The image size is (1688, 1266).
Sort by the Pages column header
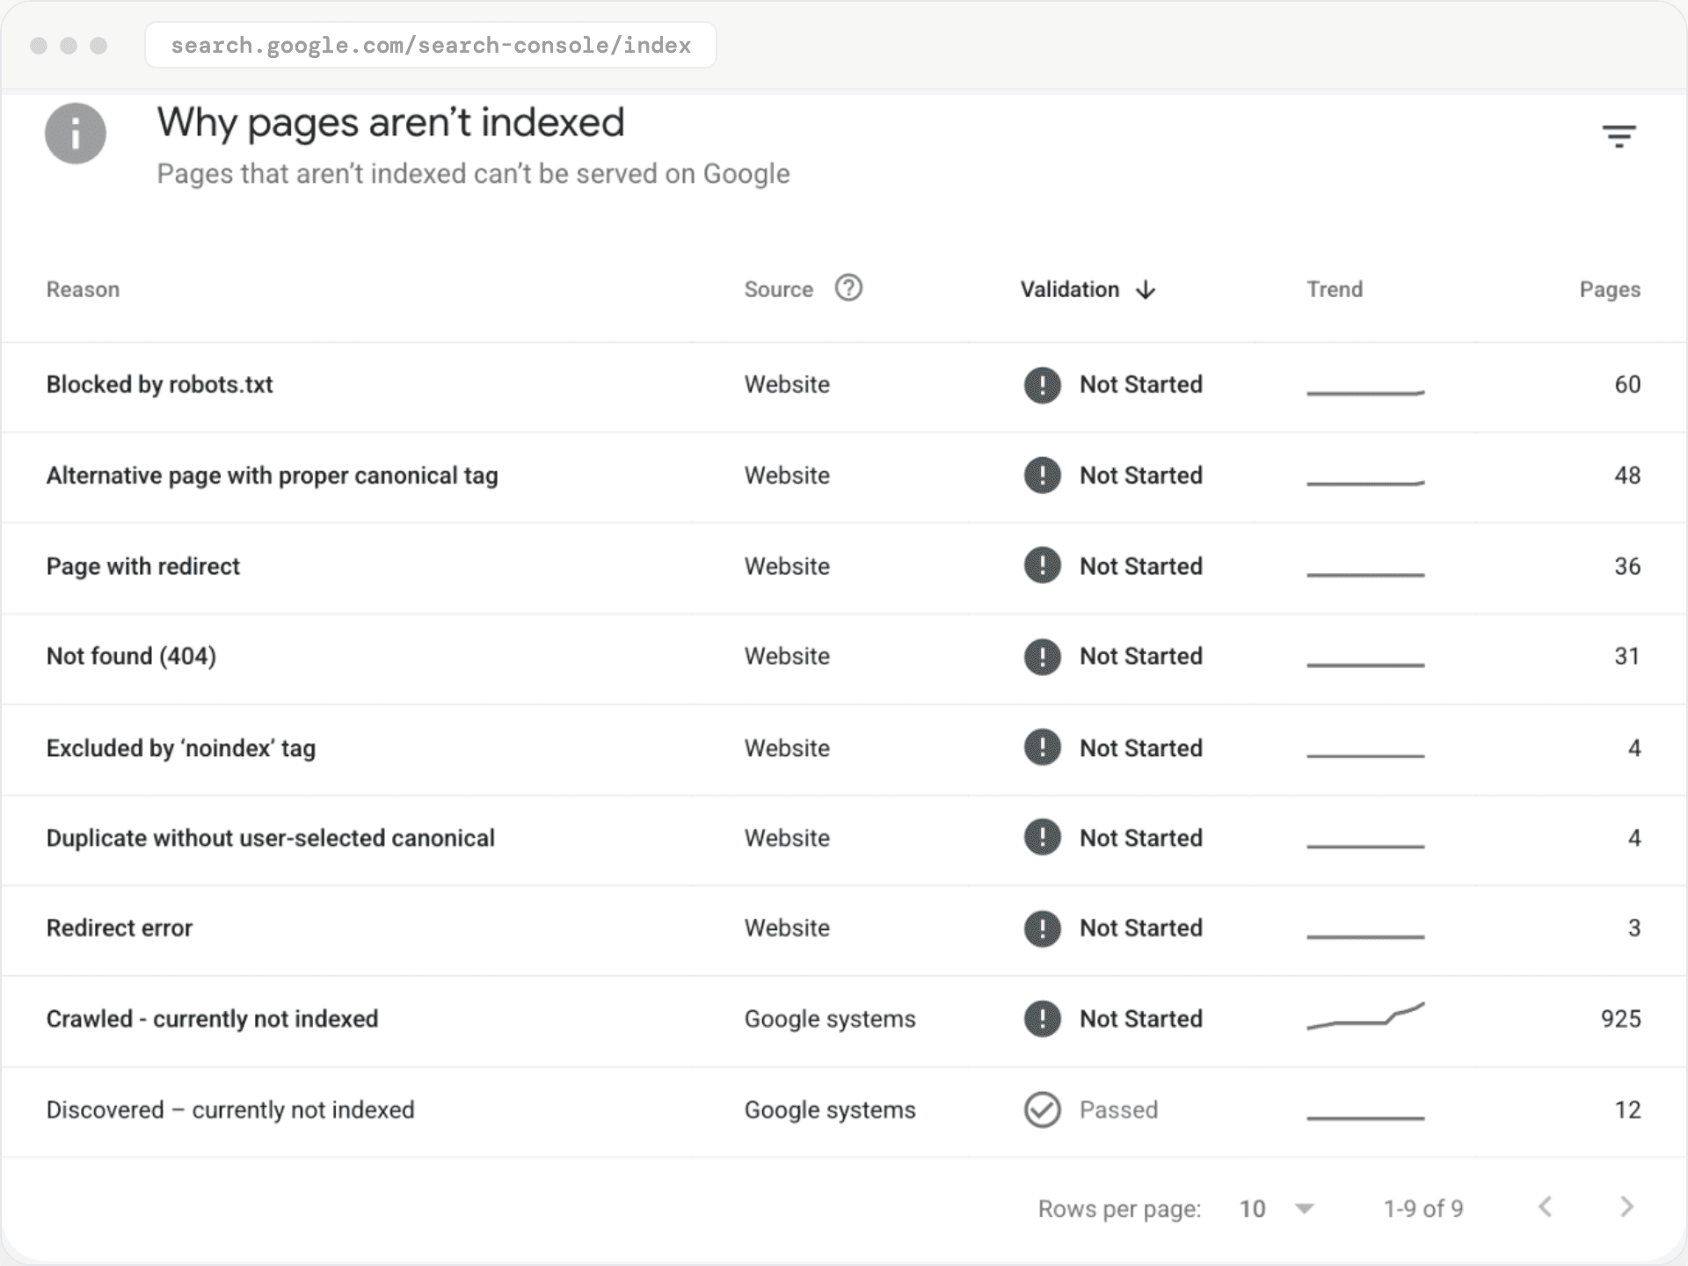(1610, 289)
